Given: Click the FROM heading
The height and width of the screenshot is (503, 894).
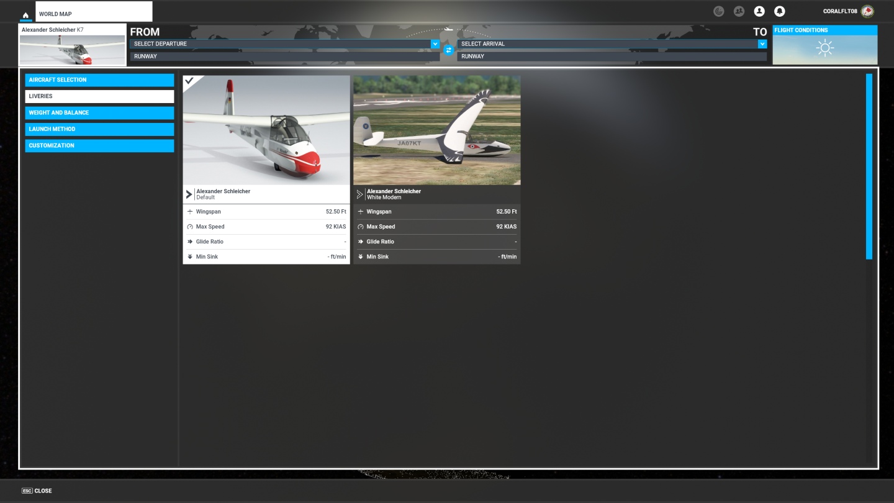Looking at the screenshot, I should click(x=145, y=32).
